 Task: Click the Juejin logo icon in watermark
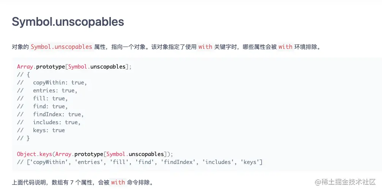click(x=318, y=182)
